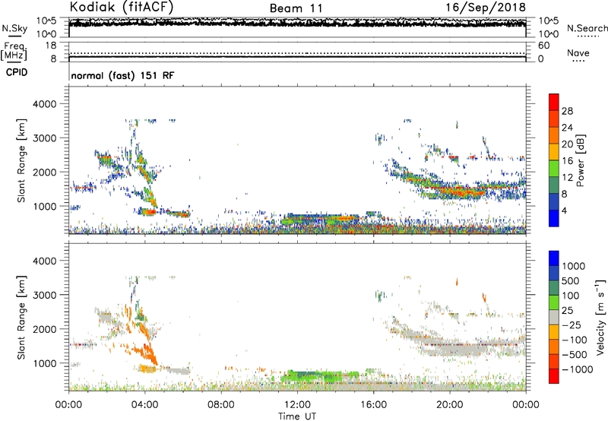Click the red top segment of Power colorbar

pos(554,102)
